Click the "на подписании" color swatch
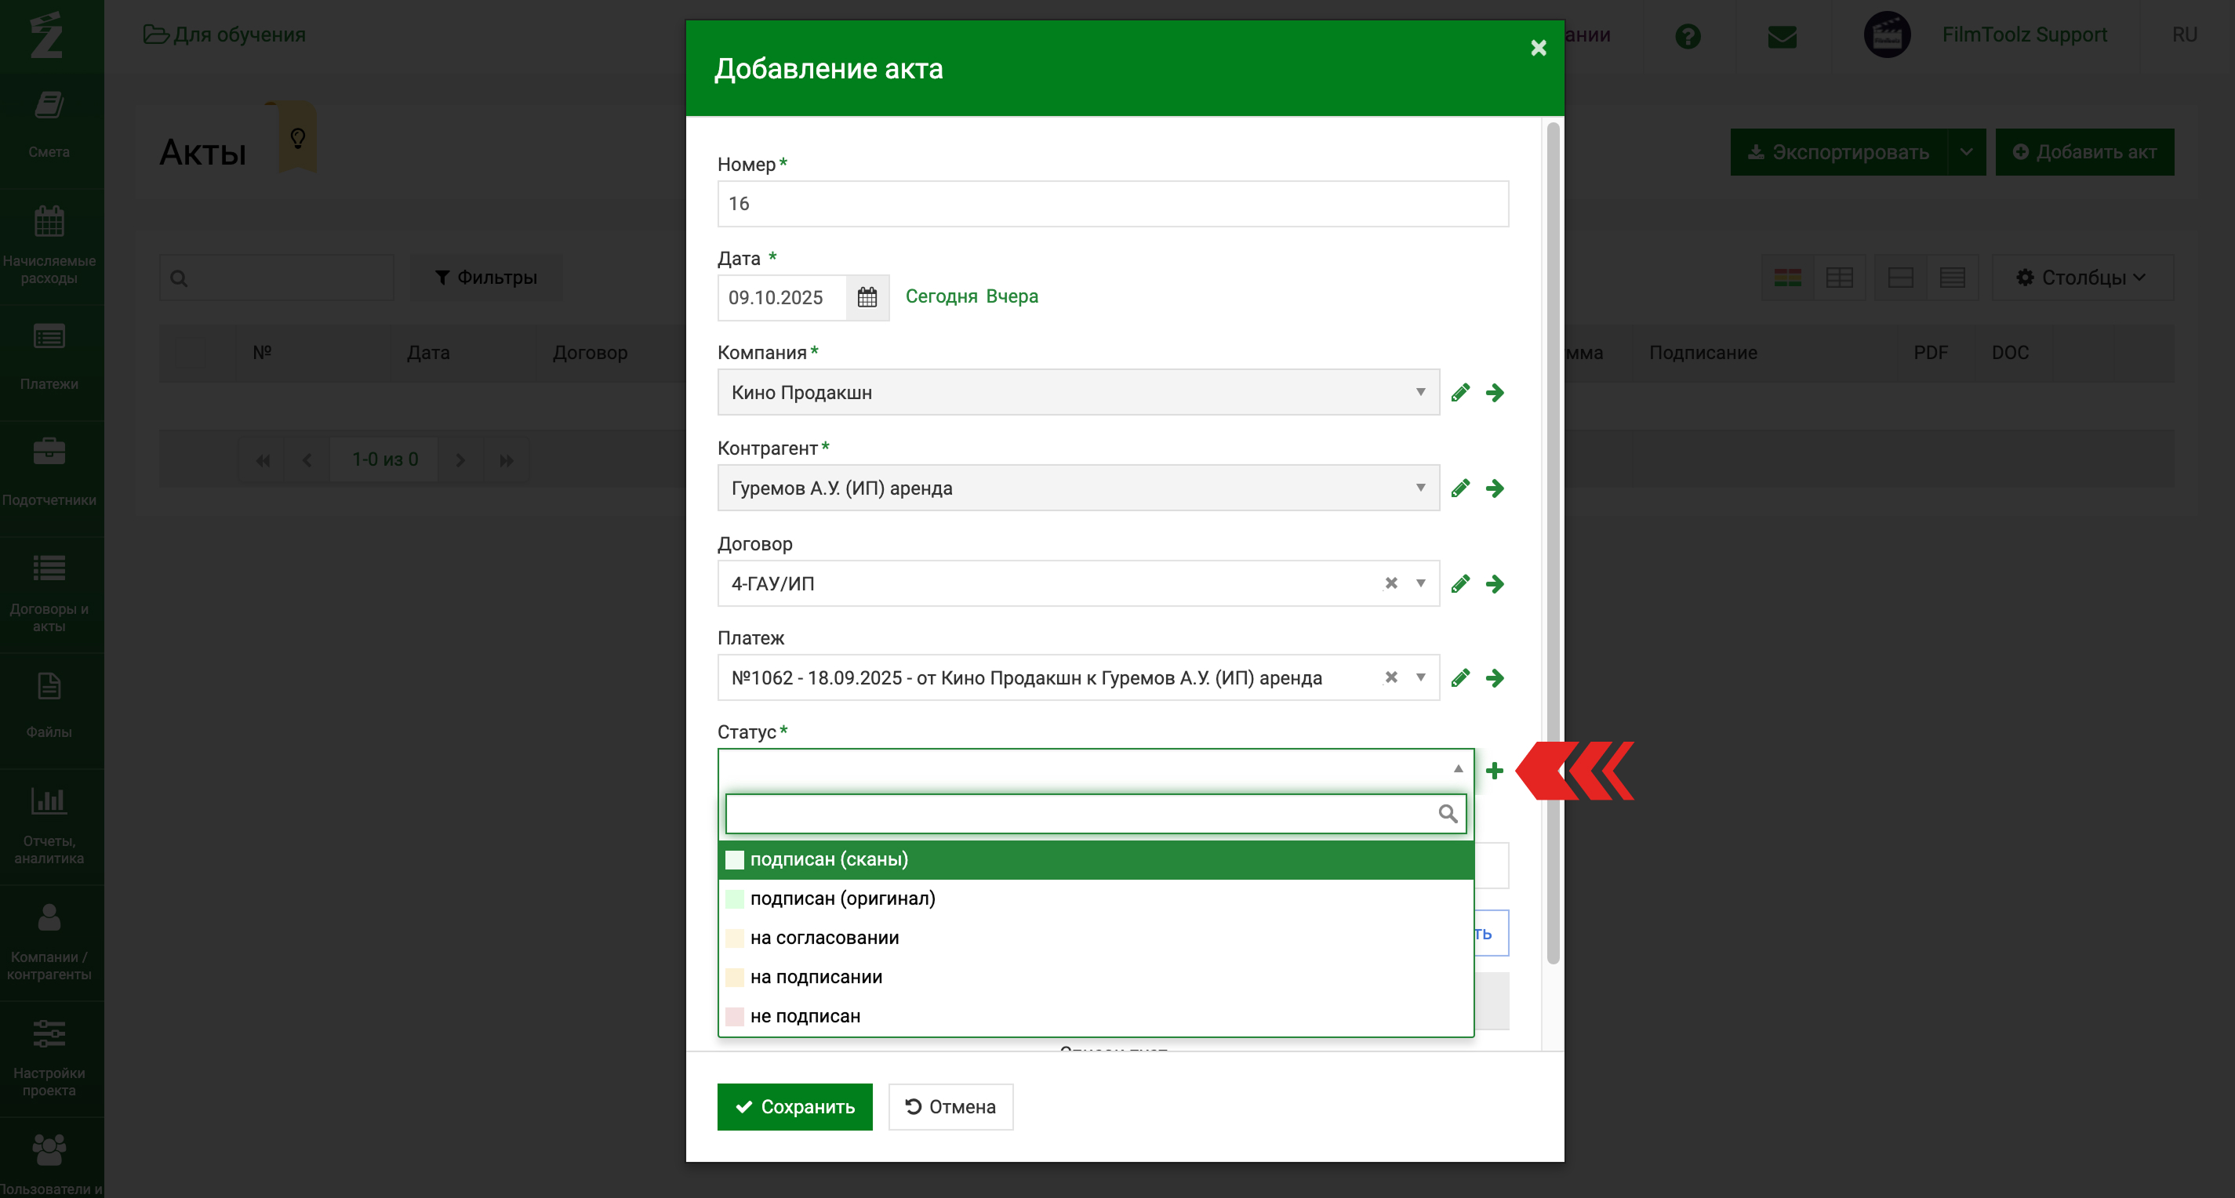The width and height of the screenshot is (2235, 1198). [x=734, y=978]
